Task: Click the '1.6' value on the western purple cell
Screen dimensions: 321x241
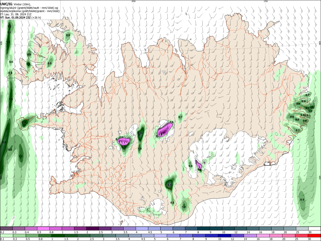Action: click(124, 143)
